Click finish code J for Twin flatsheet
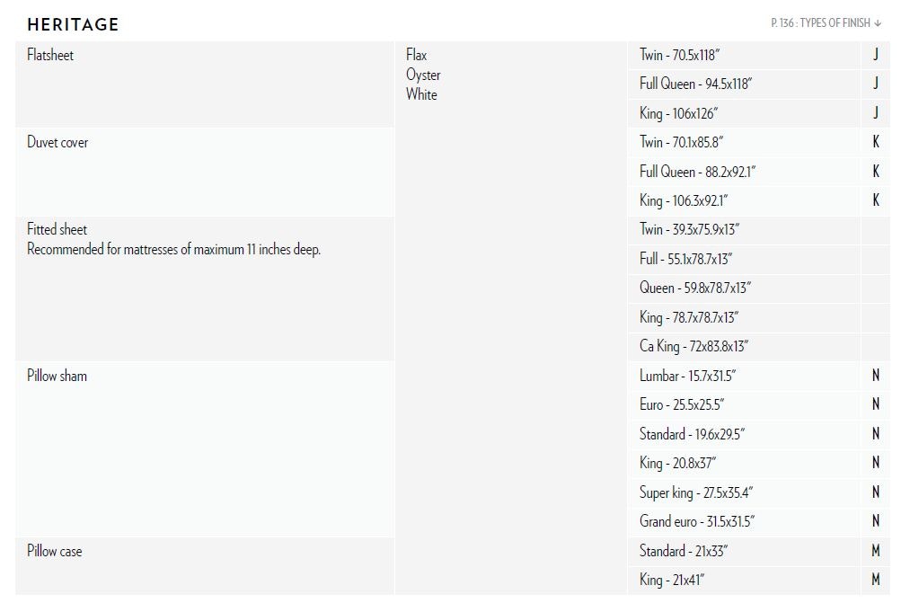901x603 pixels. click(x=875, y=55)
